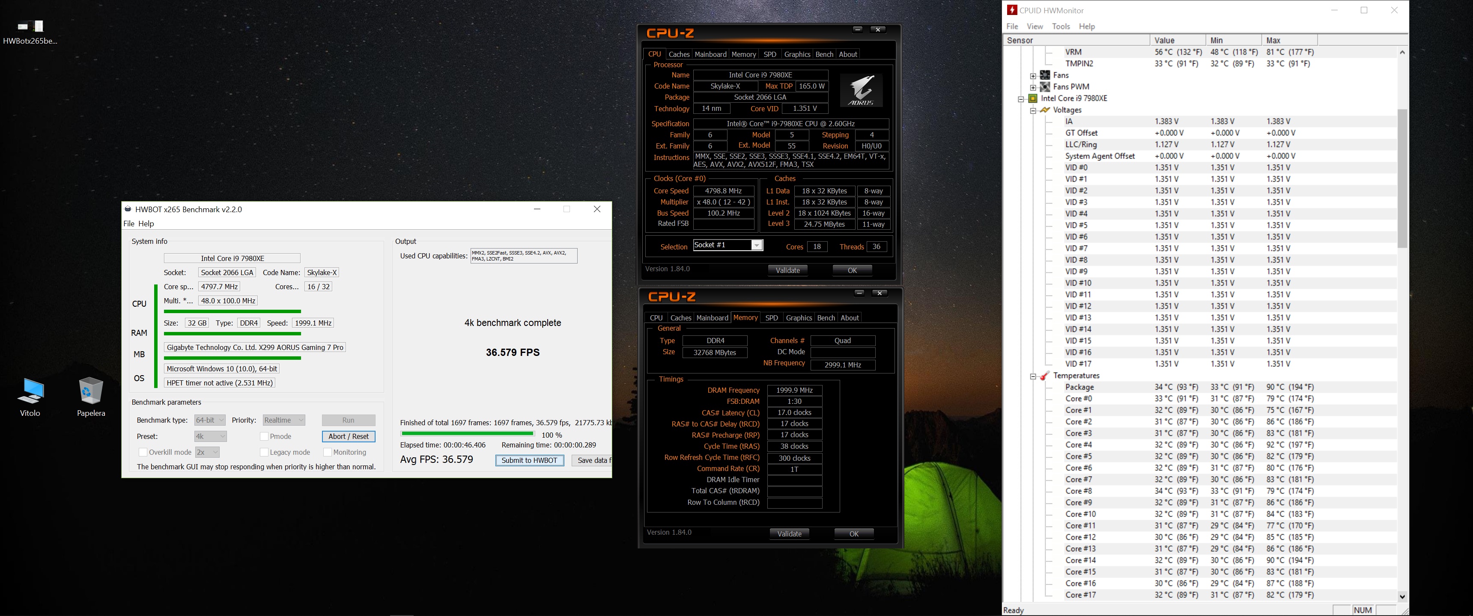Click the Voltages lightning icon in HWMonitor
This screenshot has height=616, width=1473.
coord(1045,110)
